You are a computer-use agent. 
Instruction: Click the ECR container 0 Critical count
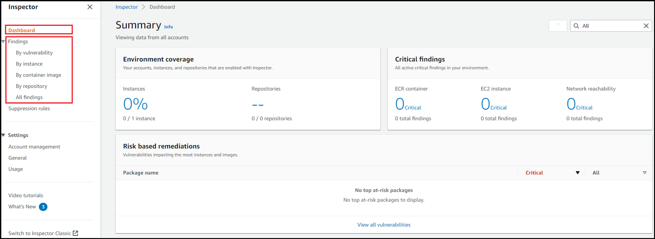click(x=408, y=104)
